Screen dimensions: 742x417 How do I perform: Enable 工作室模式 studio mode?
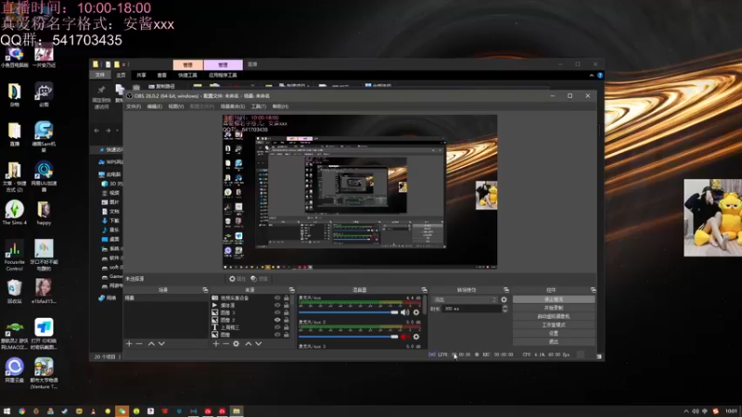(554, 325)
